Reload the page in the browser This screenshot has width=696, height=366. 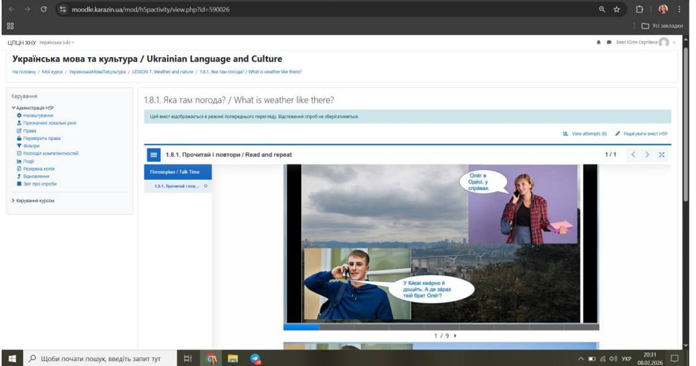click(x=43, y=9)
